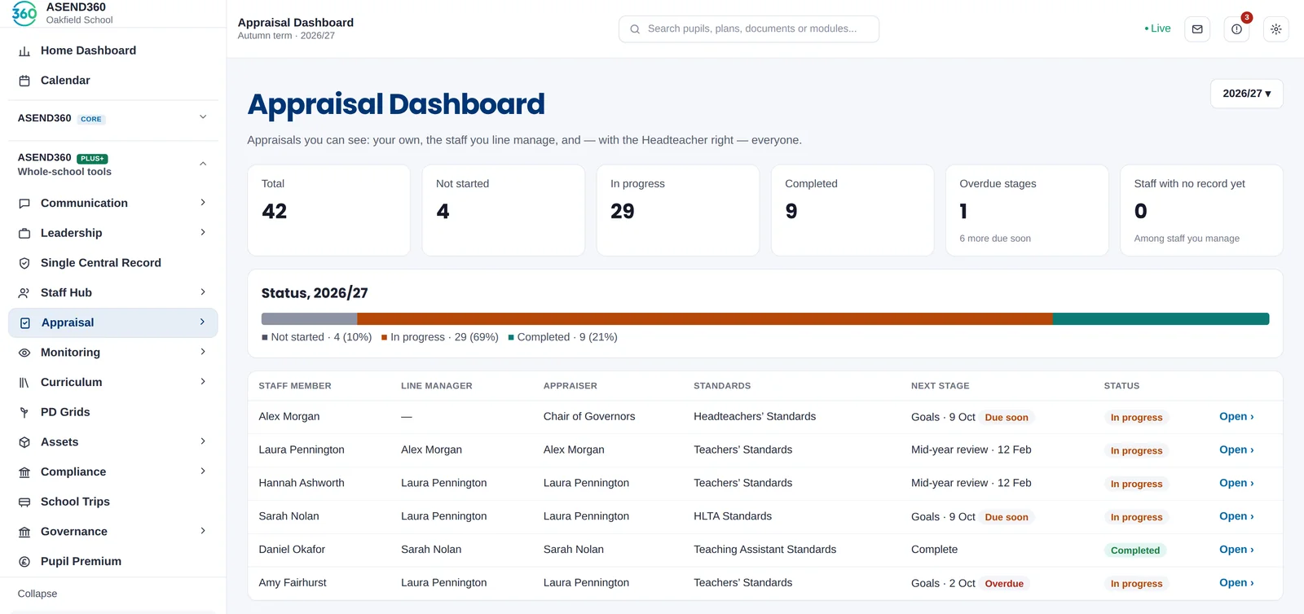The image size is (1304, 614).
Task: Click the Single Central Record shield icon
Action: pos(24,263)
